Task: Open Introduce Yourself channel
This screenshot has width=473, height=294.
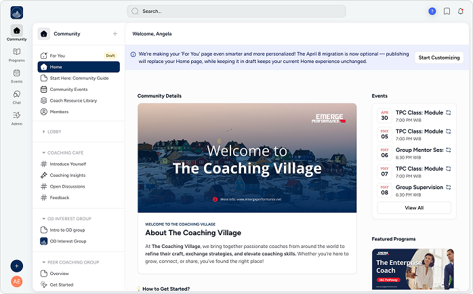Action: click(x=79, y=164)
